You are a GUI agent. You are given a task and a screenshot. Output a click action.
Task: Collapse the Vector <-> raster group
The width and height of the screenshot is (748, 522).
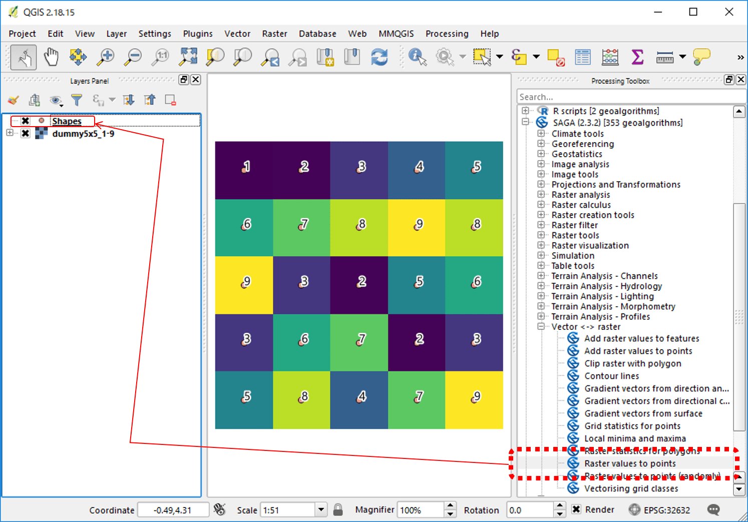coord(542,326)
